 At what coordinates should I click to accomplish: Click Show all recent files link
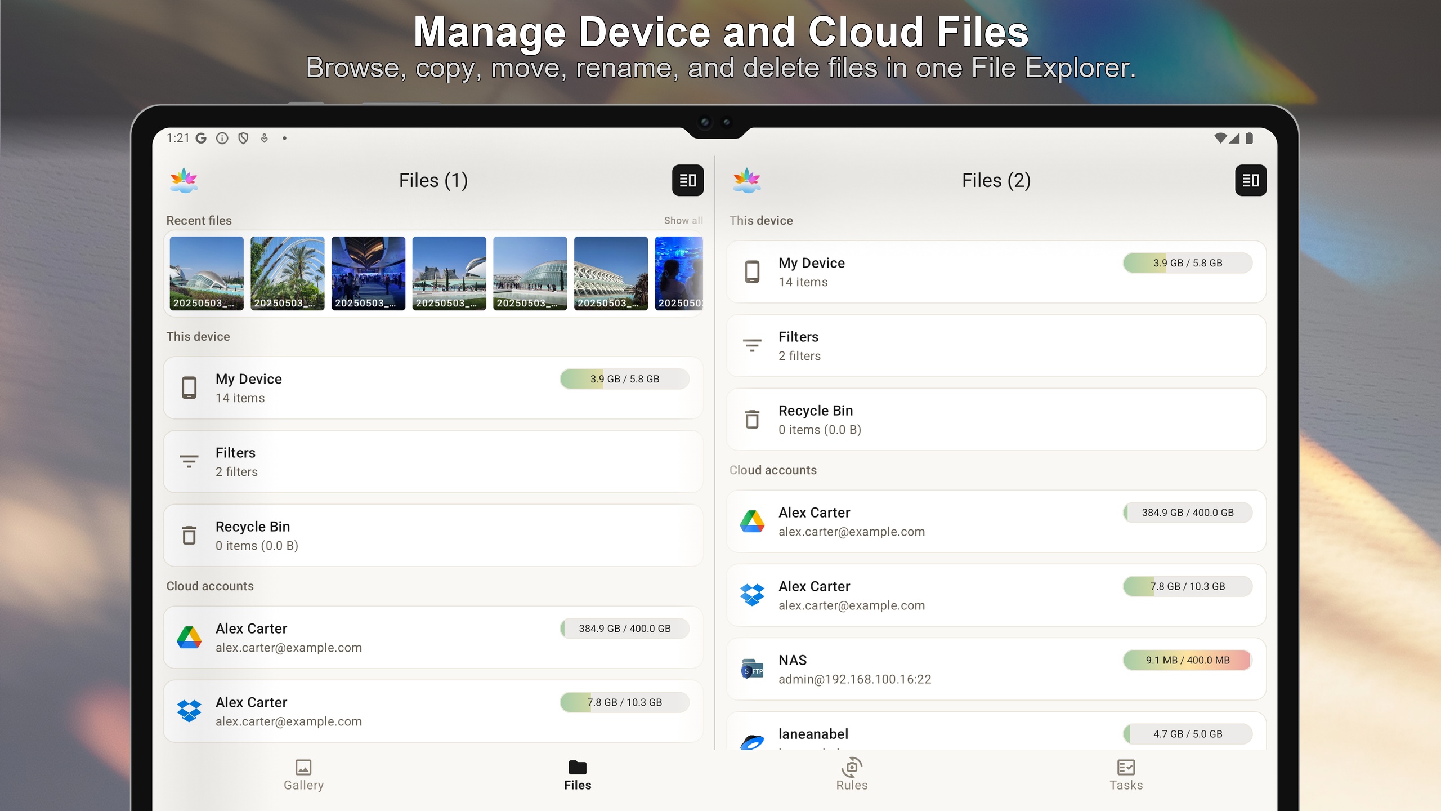(683, 220)
